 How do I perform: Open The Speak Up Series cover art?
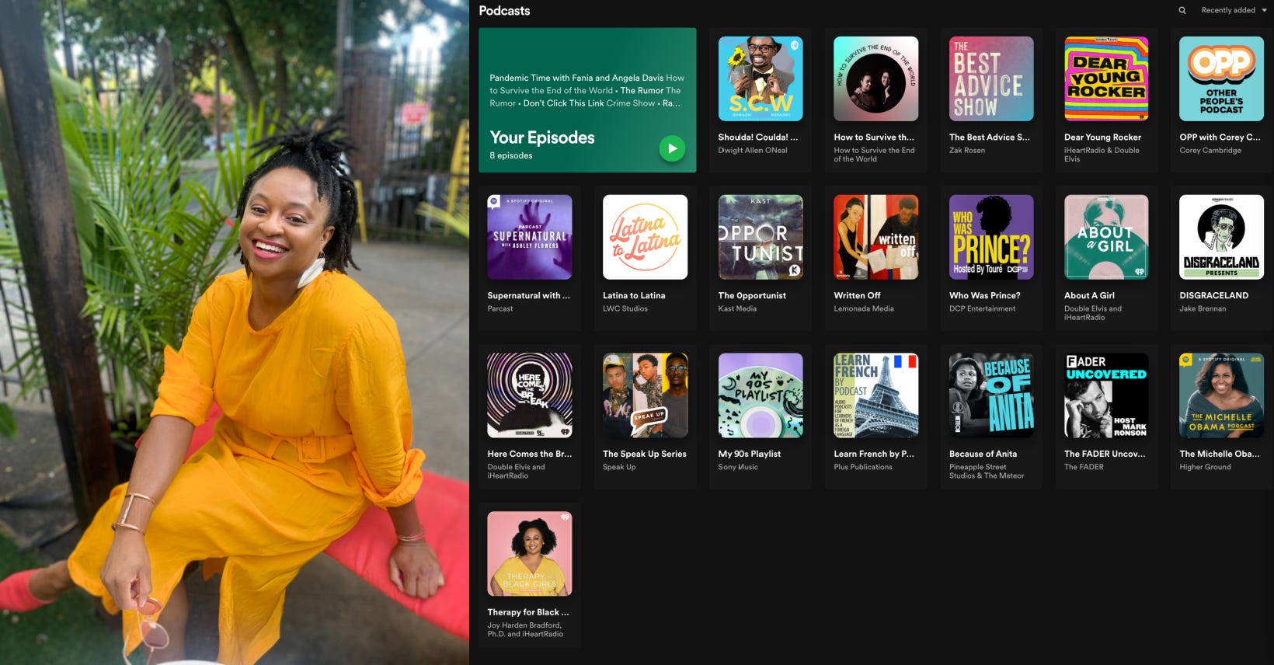(645, 395)
